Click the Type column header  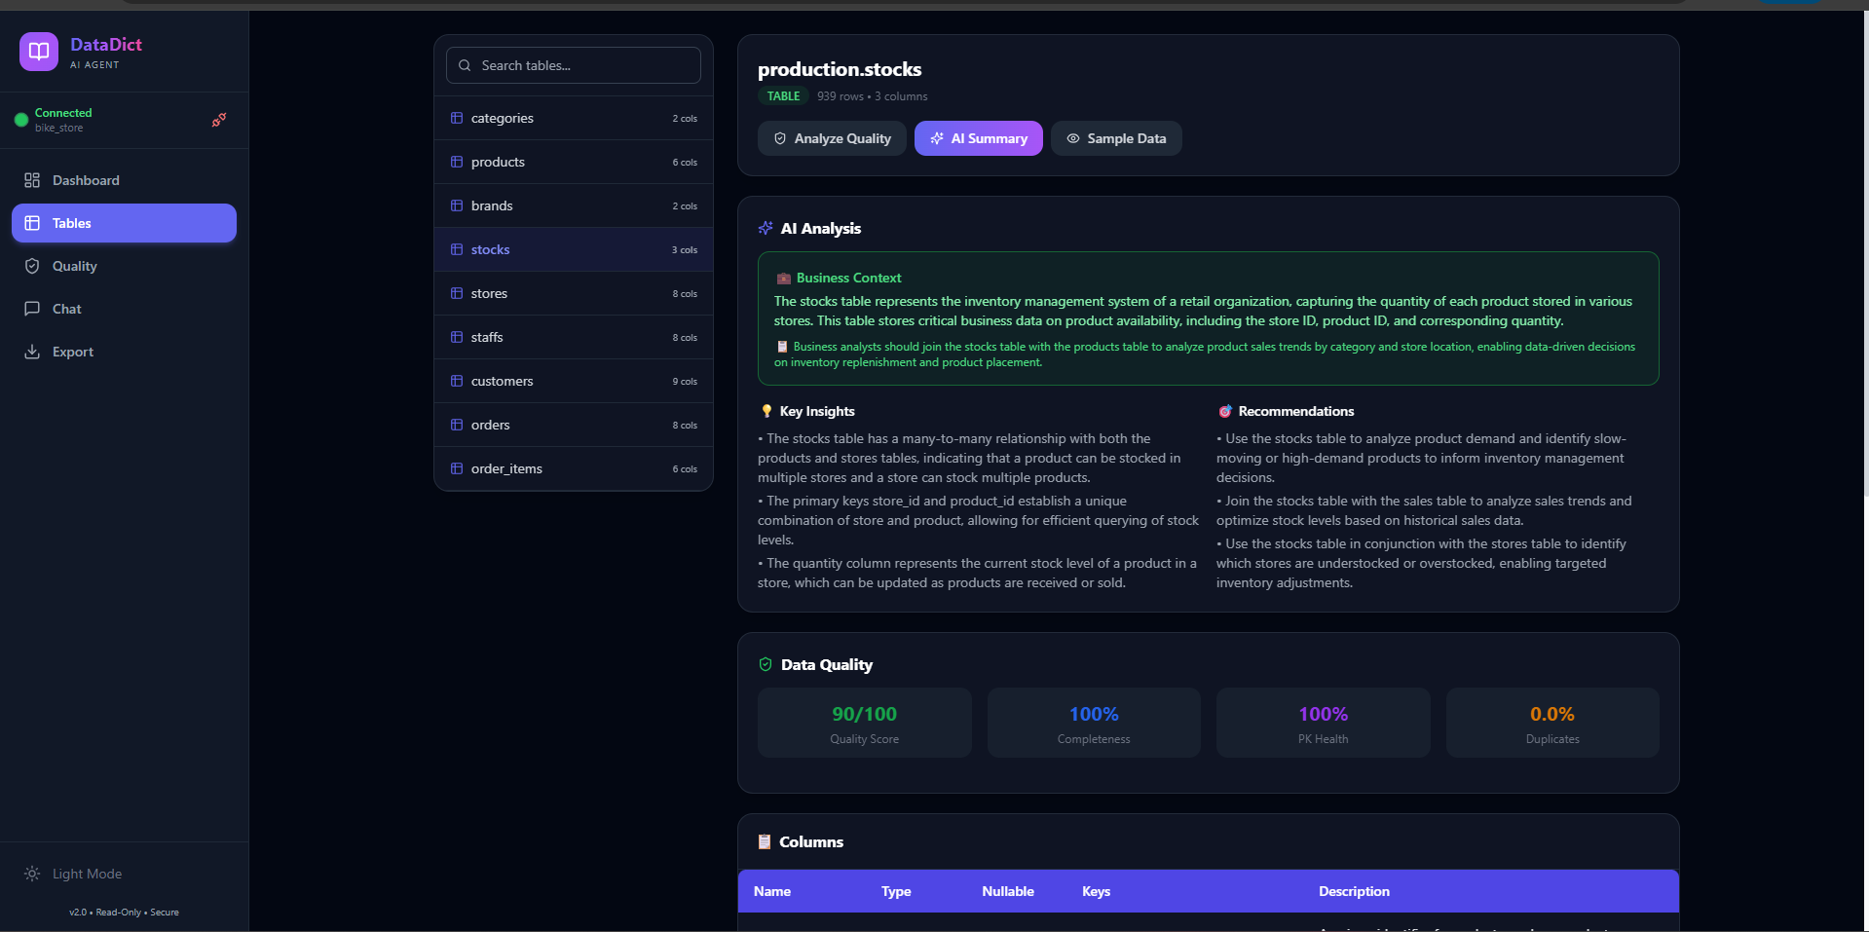coord(896,891)
